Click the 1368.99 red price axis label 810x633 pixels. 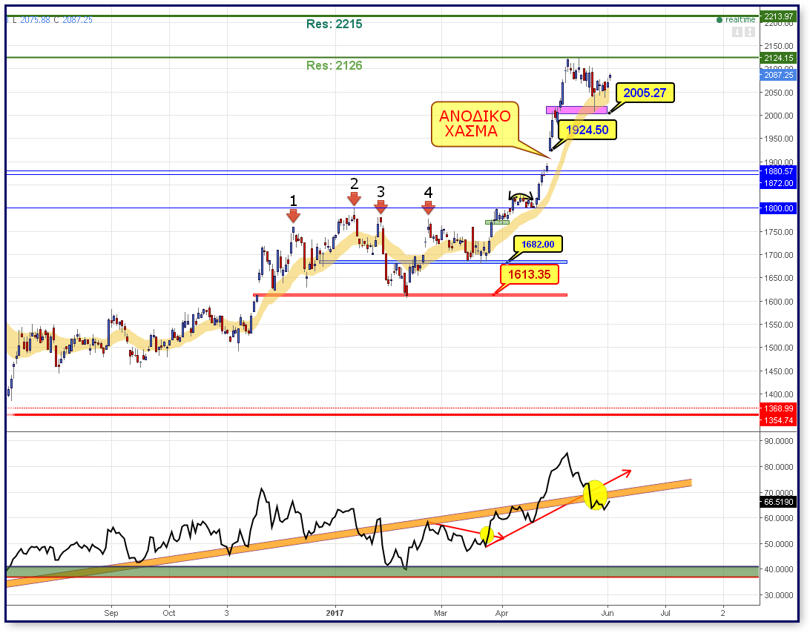(779, 408)
